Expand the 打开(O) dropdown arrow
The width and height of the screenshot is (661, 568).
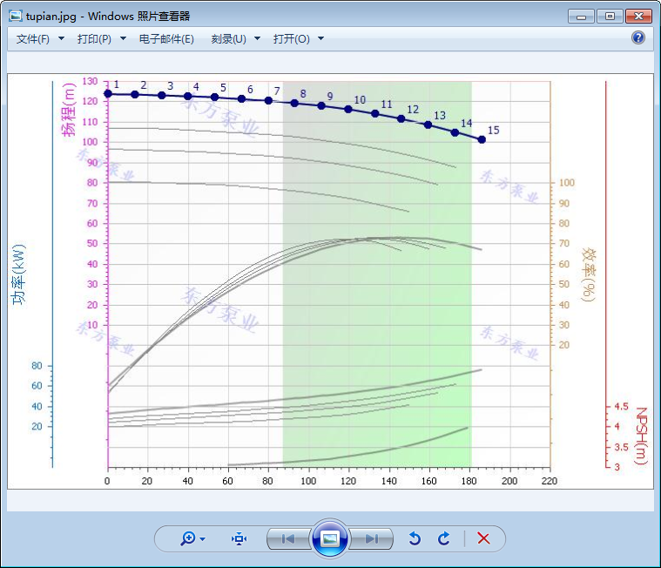coord(320,38)
